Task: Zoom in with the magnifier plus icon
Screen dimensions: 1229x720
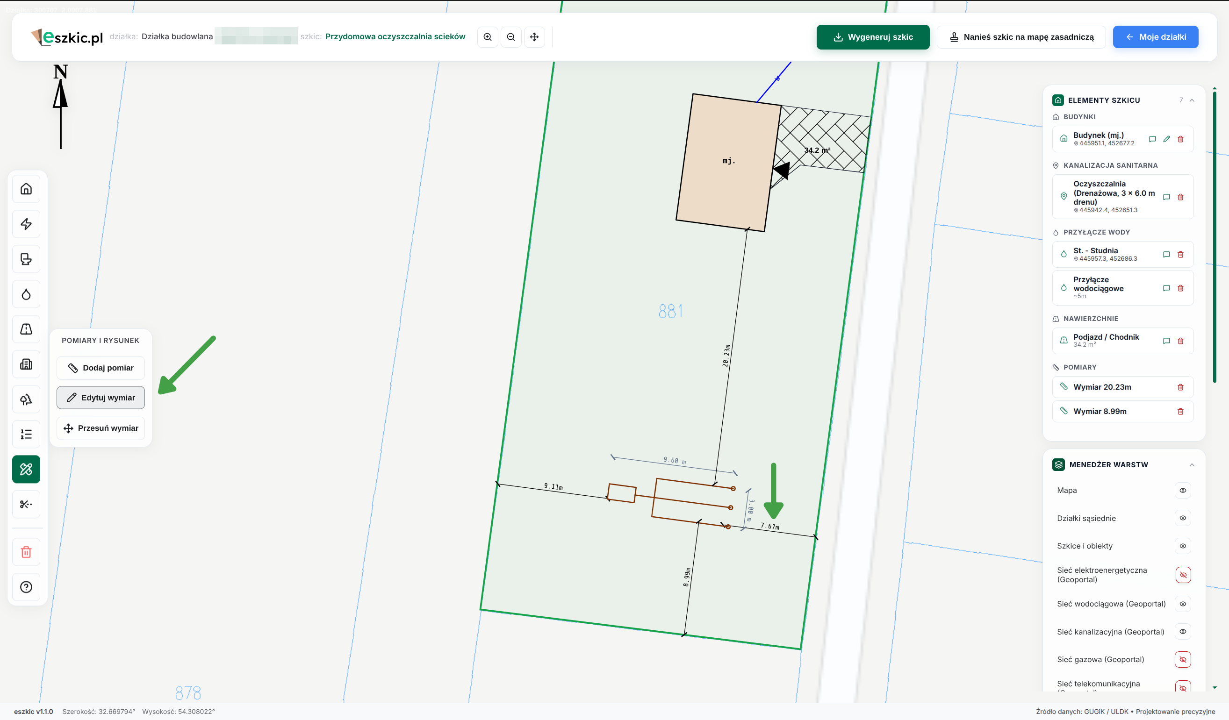Action: tap(487, 37)
